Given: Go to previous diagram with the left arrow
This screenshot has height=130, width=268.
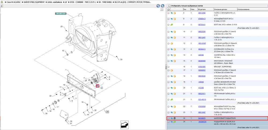Looking at the screenshot, I should [158, 6].
